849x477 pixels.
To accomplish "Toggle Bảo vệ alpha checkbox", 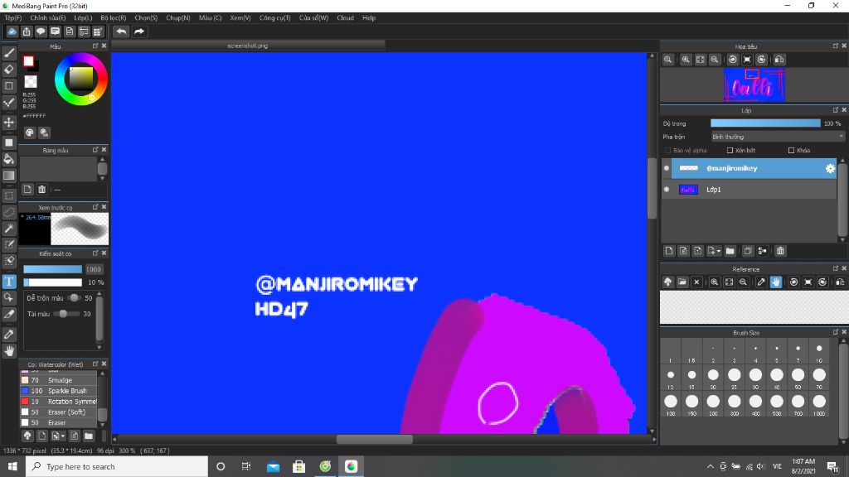I will click(667, 151).
